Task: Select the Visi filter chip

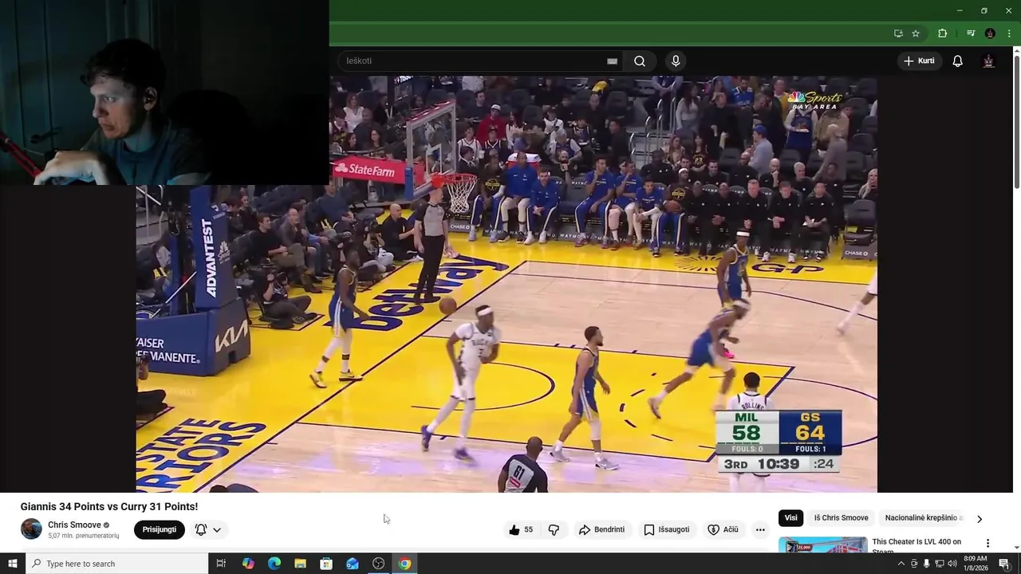Action: 790,518
